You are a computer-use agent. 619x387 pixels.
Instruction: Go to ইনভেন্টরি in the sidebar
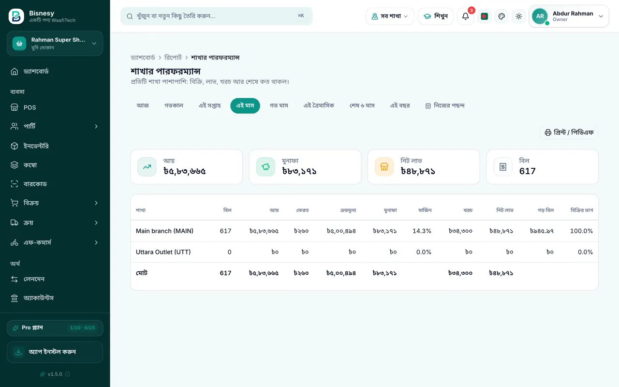(x=55, y=146)
